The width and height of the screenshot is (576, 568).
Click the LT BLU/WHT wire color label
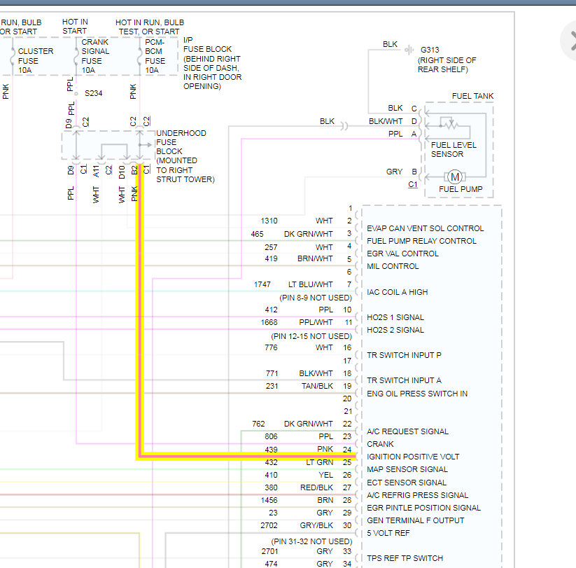pyautogui.click(x=311, y=284)
